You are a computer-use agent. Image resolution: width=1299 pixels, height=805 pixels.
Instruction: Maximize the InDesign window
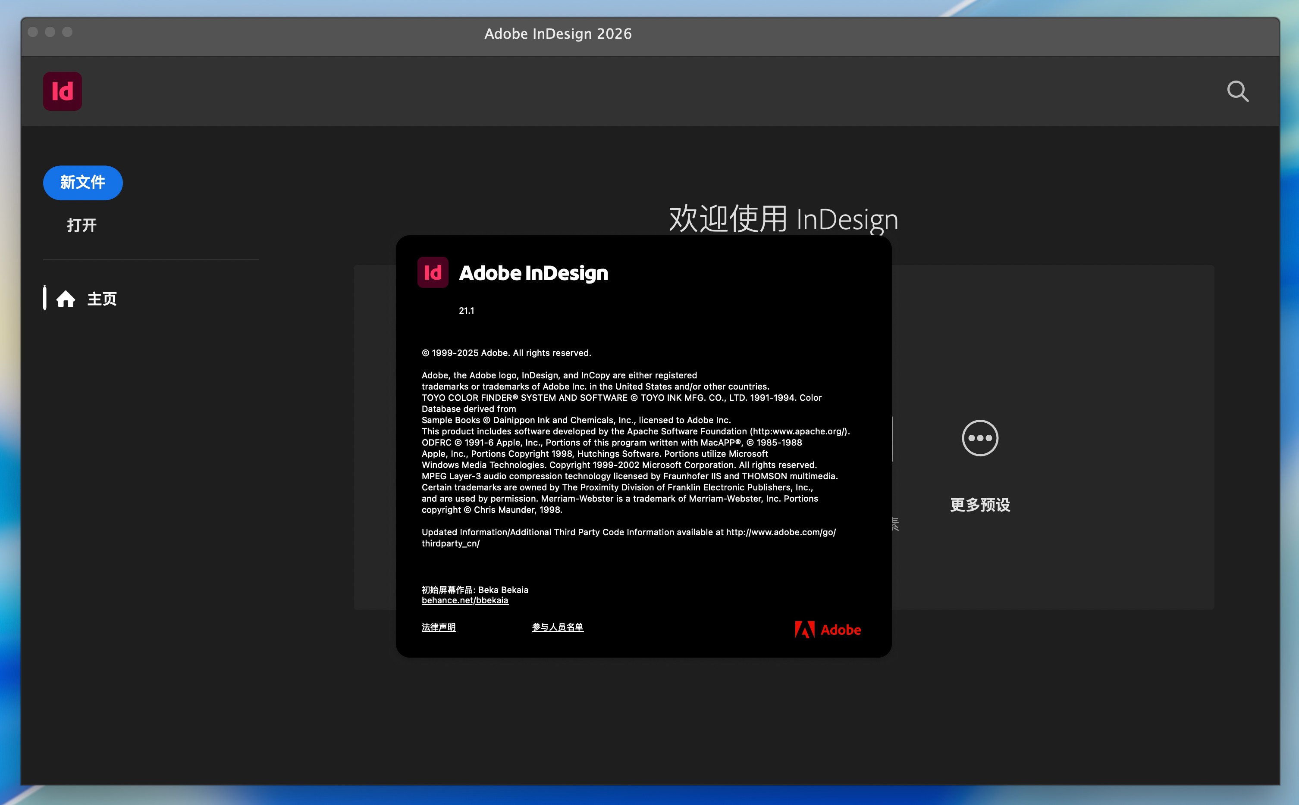(x=67, y=32)
